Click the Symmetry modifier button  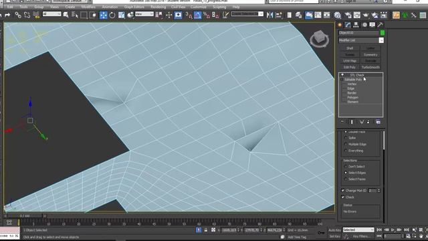coord(370,55)
